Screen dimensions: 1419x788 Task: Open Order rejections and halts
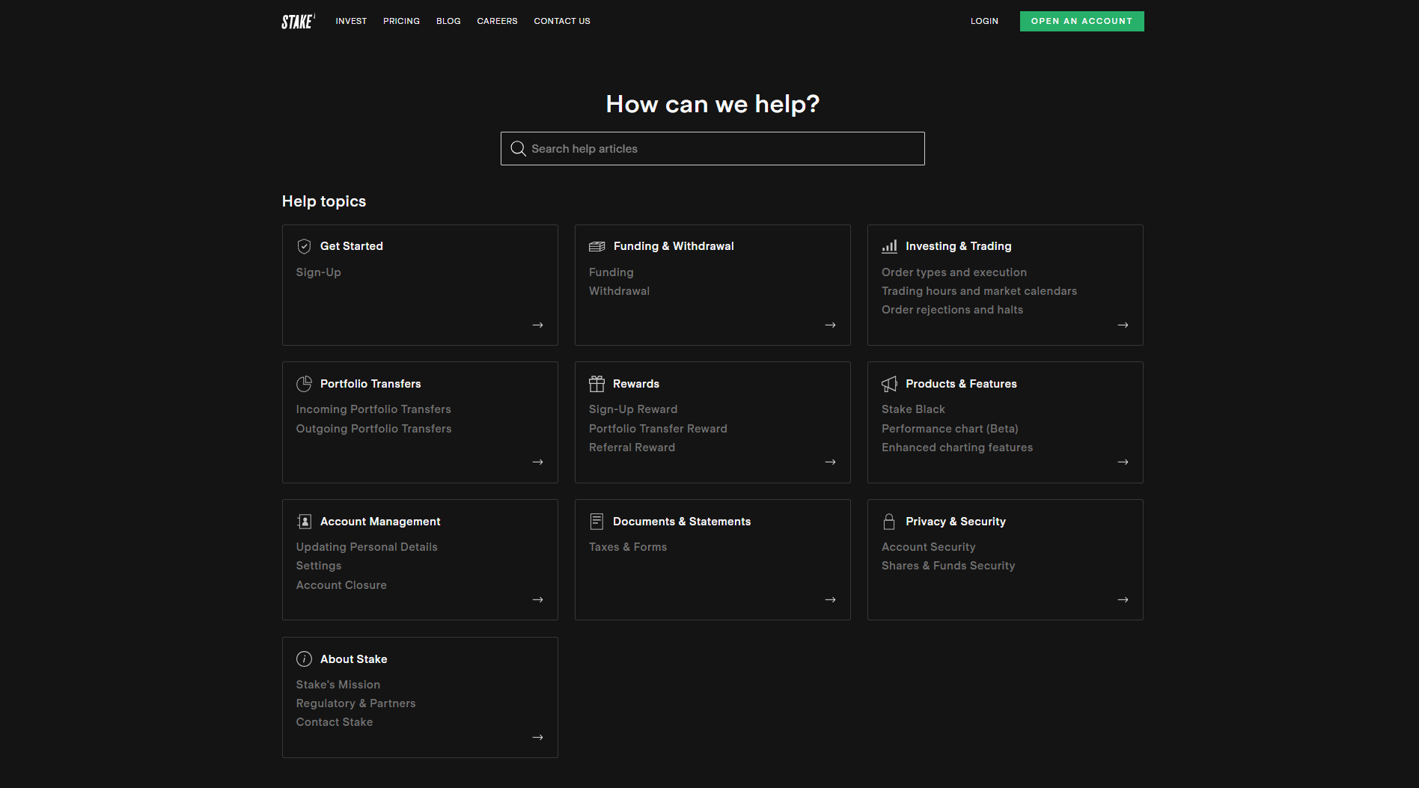tap(952, 310)
